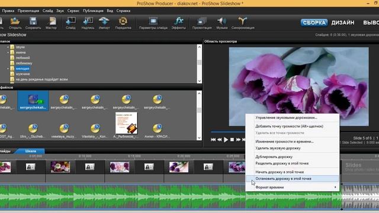Select the Utro_-_Sluzheb audio file
The width and height of the screenshot is (379, 213).
(x=33, y=131)
